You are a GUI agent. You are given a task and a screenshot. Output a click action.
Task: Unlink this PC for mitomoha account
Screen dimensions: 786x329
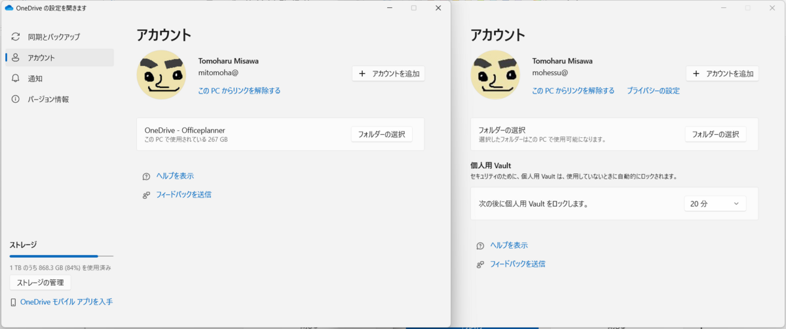(239, 91)
